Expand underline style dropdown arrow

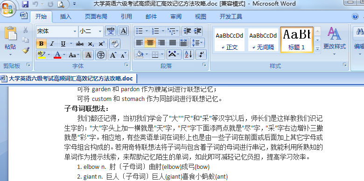pyautogui.click(x=71, y=44)
